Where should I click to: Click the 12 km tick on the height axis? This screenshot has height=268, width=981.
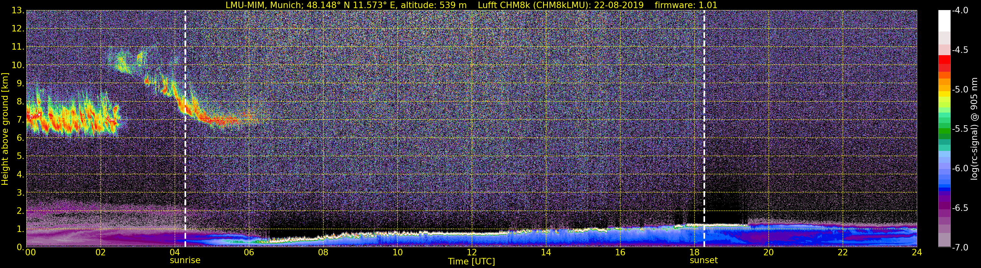coord(18,29)
